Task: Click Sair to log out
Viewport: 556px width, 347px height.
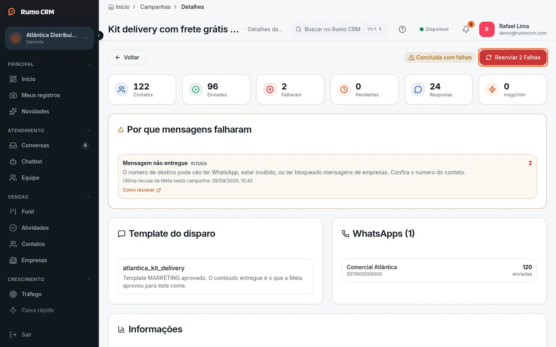Action: pyautogui.click(x=49, y=334)
